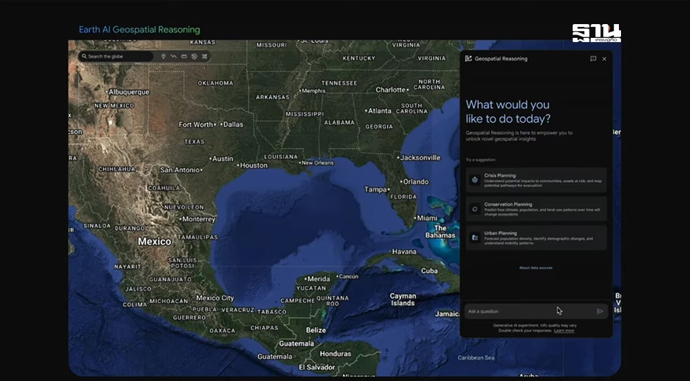Follow the Learn more link
The width and height of the screenshot is (690, 381).
point(564,331)
